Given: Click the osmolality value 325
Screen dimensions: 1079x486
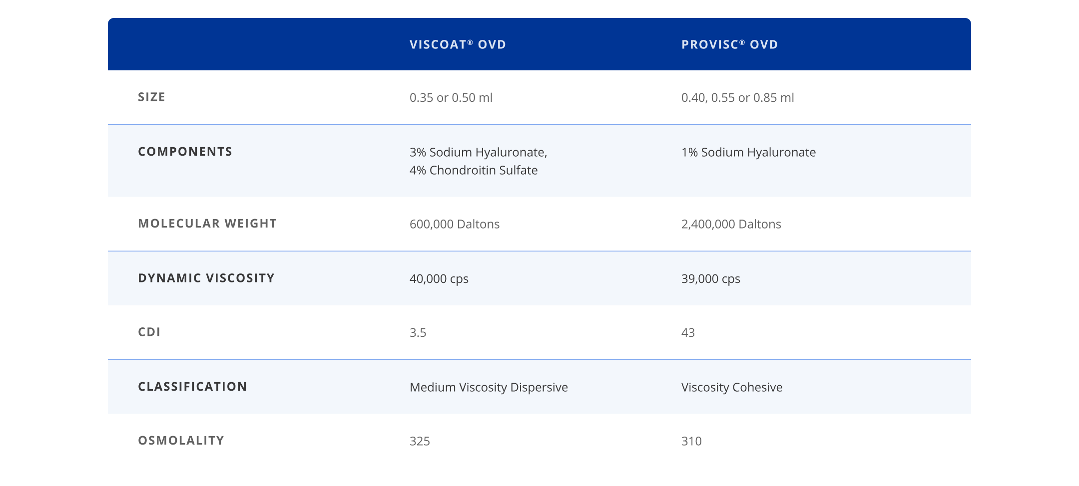Looking at the screenshot, I should tap(420, 442).
